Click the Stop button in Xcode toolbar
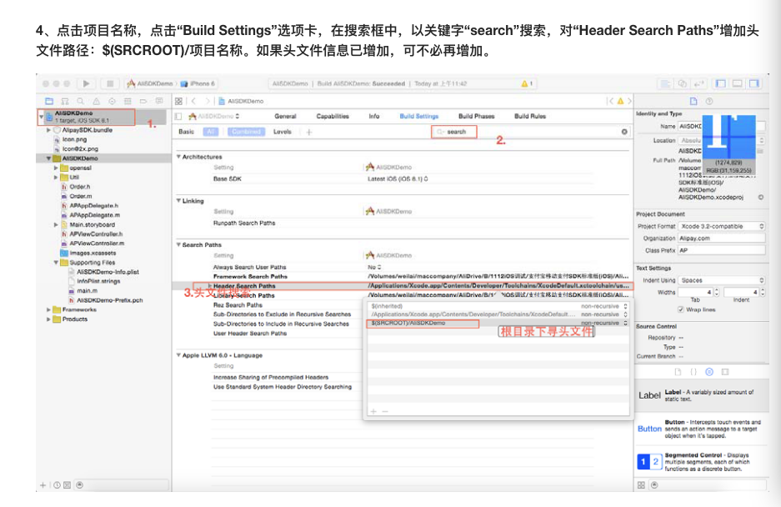 click(110, 83)
